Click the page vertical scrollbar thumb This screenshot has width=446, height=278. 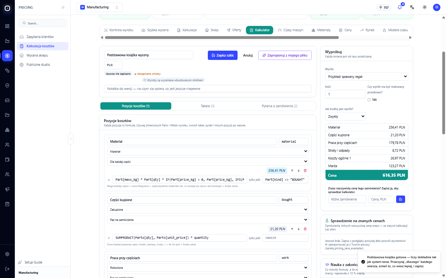[444, 93]
